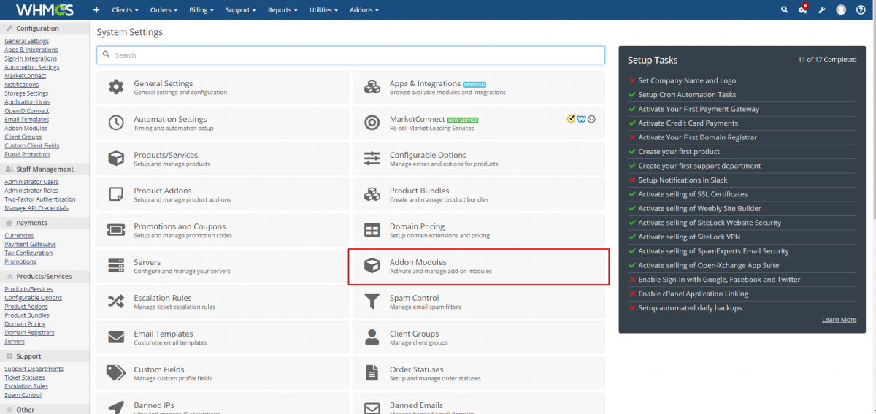Expand the Utilities dropdown menu
876x414 pixels.
[x=325, y=10]
